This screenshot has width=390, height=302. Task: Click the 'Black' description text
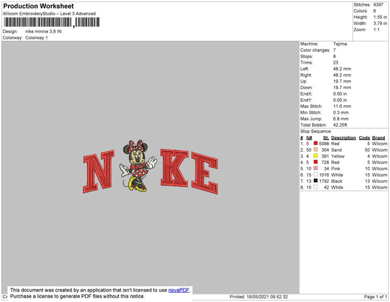click(337, 181)
